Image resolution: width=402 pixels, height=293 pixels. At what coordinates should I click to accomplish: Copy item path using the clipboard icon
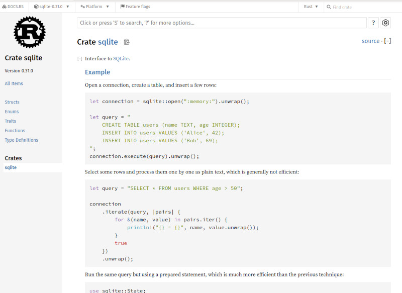(126, 42)
